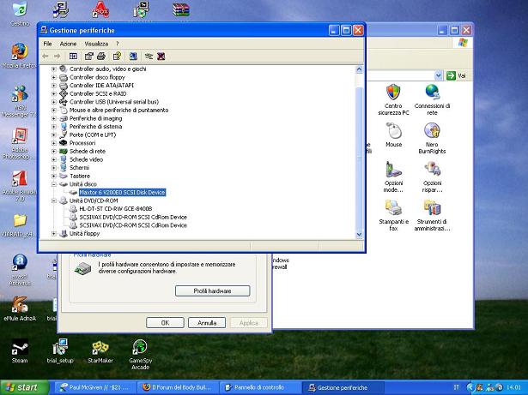Open the Visualizza menu
The height and width of the screenshot is (395, 528).
point(96,43)
